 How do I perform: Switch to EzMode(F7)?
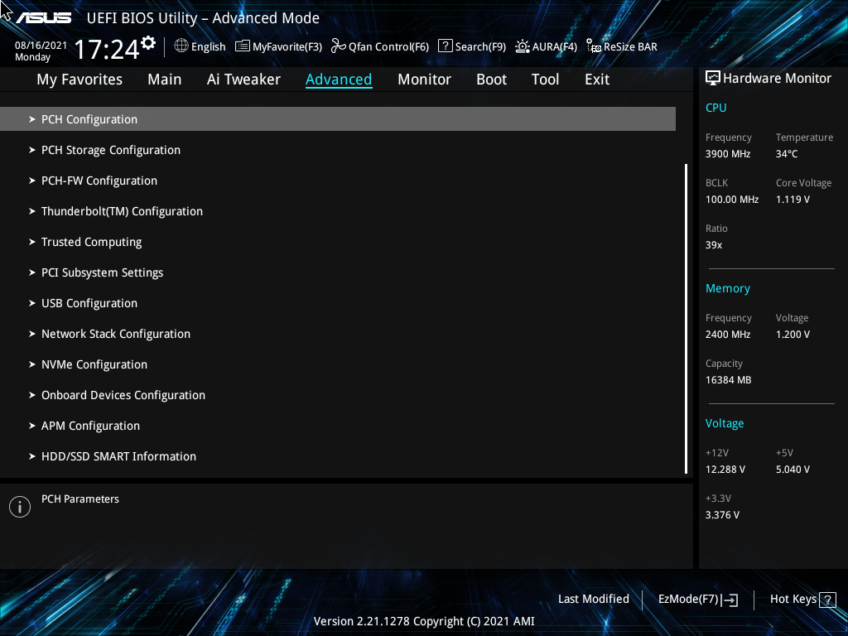tap(688, 600)
